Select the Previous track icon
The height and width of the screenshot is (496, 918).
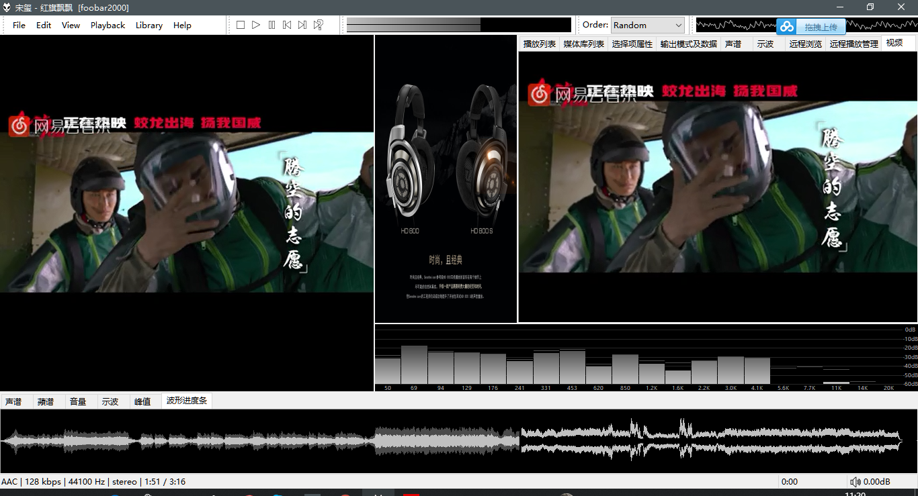pos(286,24)
